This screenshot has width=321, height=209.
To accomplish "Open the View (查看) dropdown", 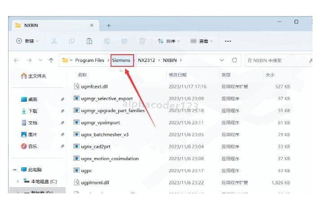I will point(201,41).
